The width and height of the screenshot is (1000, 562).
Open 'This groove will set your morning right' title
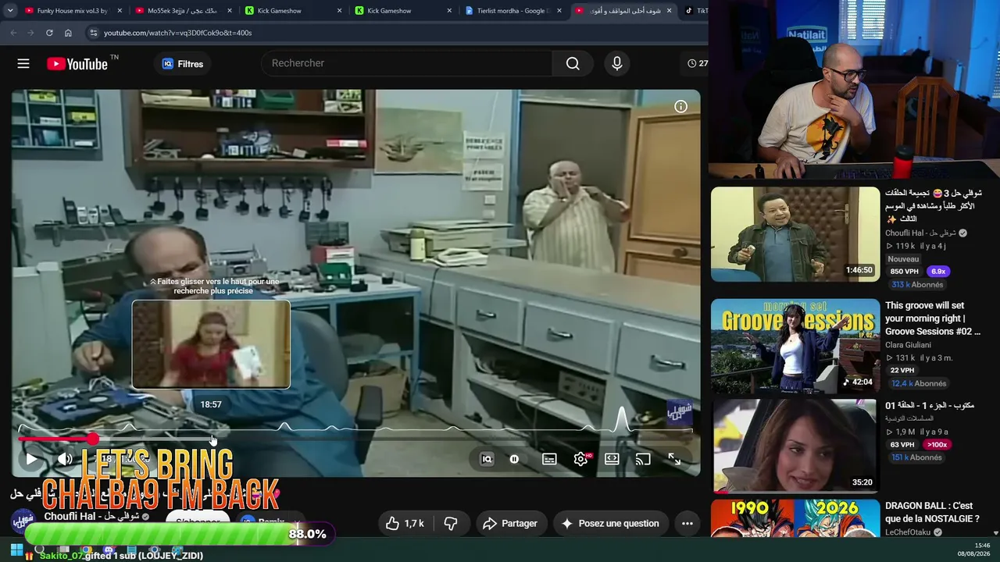click(932, 318)
